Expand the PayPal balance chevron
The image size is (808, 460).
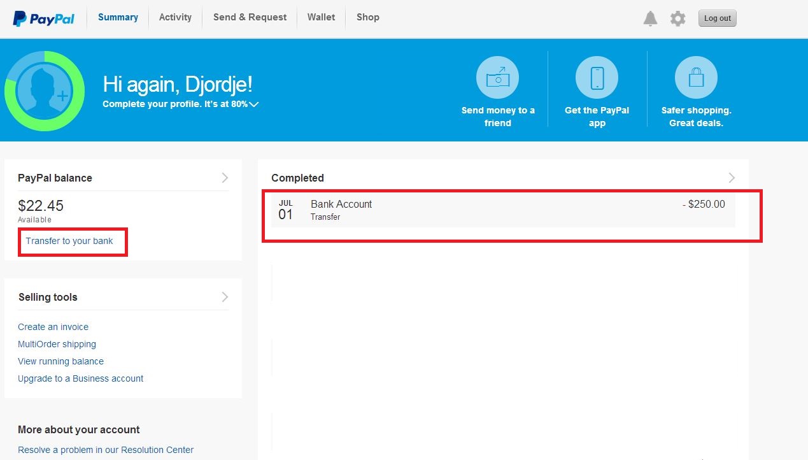click(225, 178)
